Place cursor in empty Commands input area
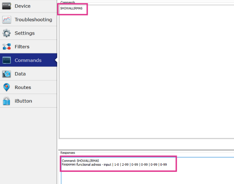 pos(146,74)
